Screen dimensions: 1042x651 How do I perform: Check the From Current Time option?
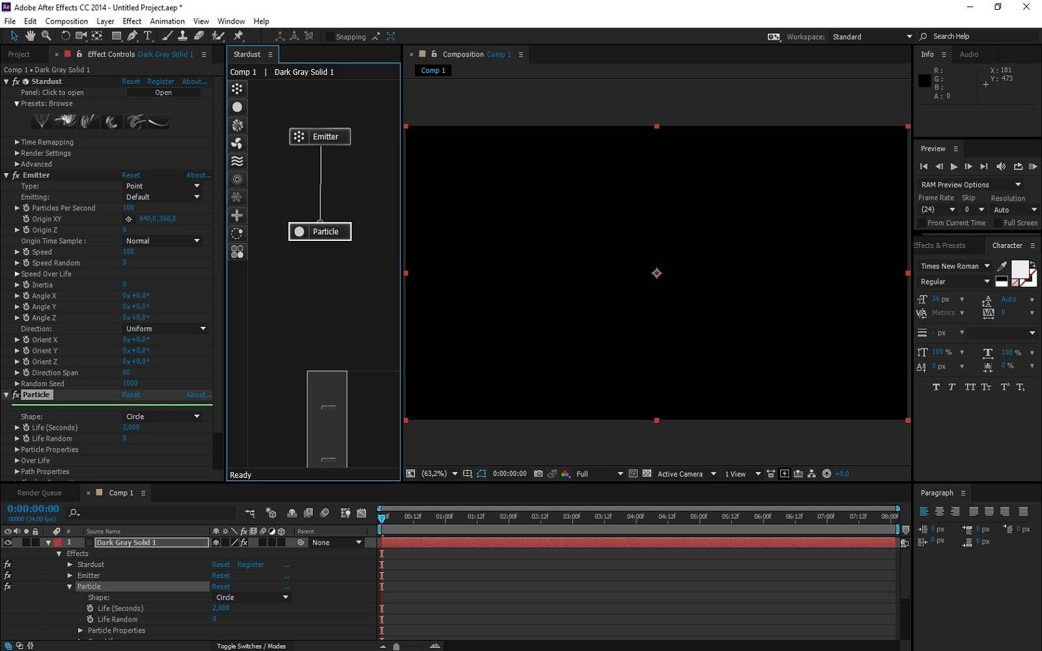coord(922,223)
